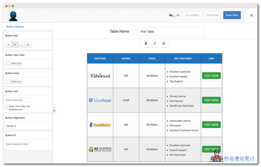Image resolution: width=261 pixels, height=167 pixels.
Task: Select button size M
Action: click(15, 45)
